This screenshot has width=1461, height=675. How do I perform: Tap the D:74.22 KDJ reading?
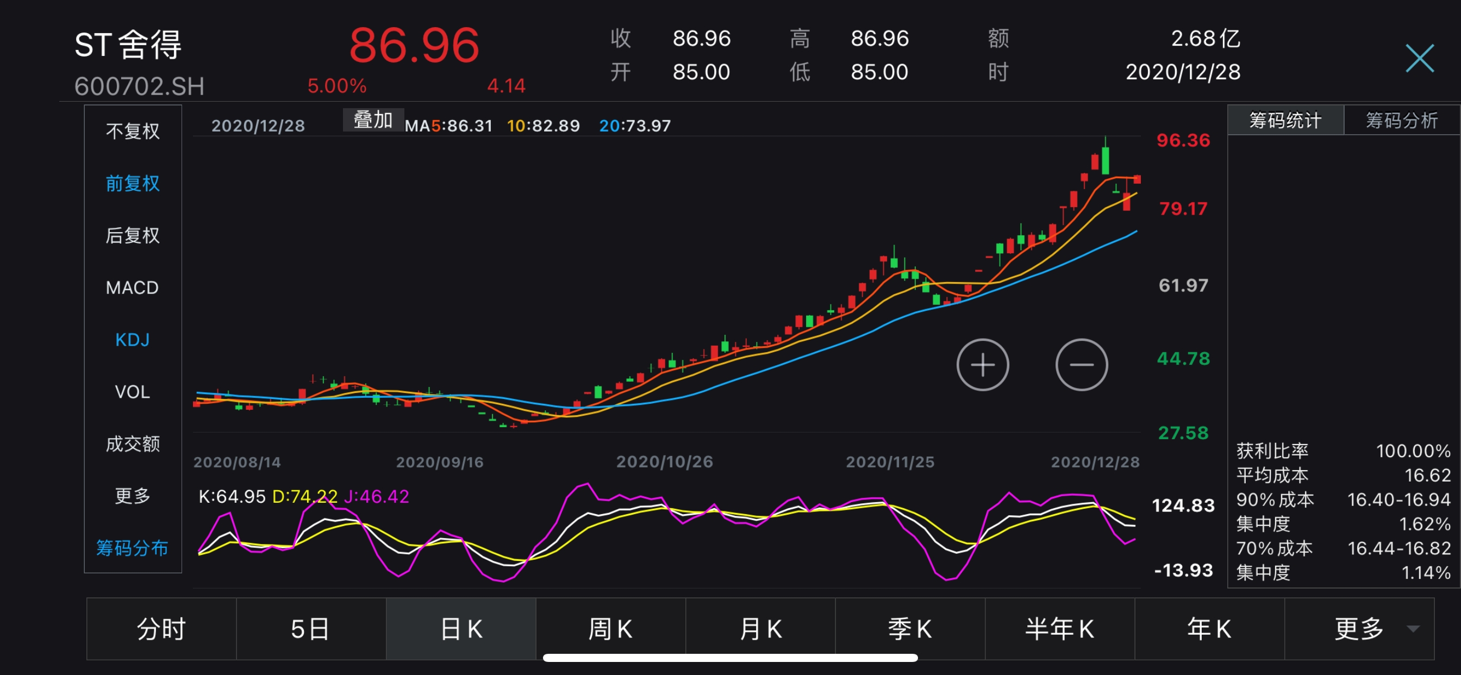(x=305, y=496)
